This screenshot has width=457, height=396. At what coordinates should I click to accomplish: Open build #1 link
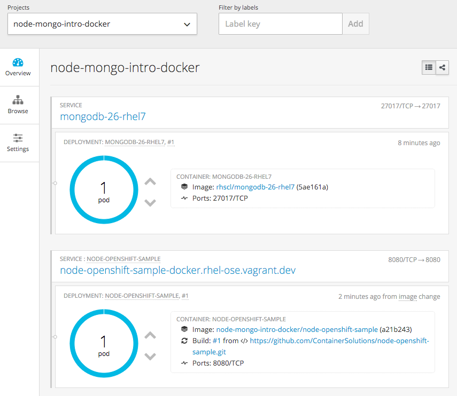[216, 340]
